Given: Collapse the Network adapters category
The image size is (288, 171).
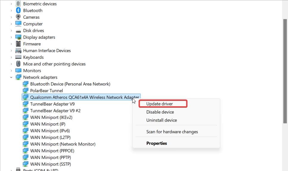Looking at the screenshot, I should (11, 77).
